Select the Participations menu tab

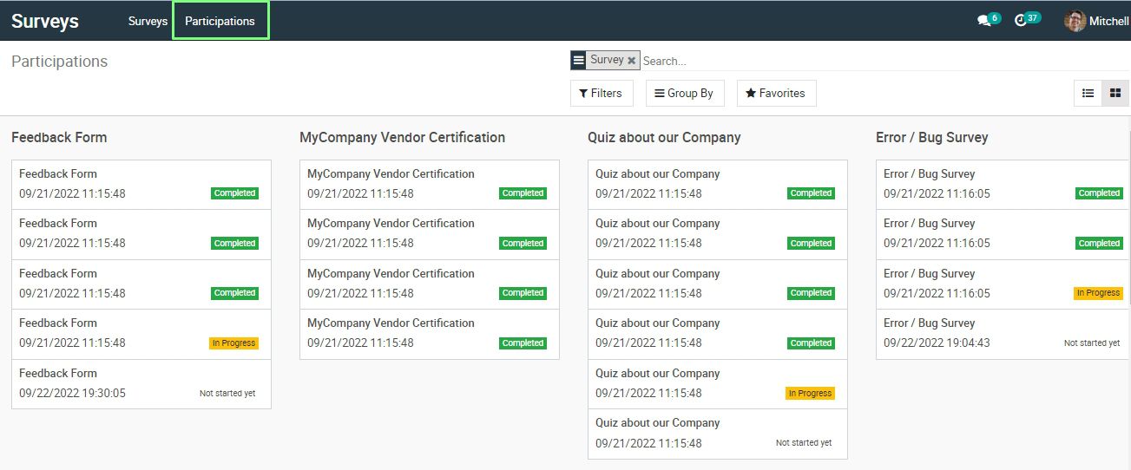point(220,21)
